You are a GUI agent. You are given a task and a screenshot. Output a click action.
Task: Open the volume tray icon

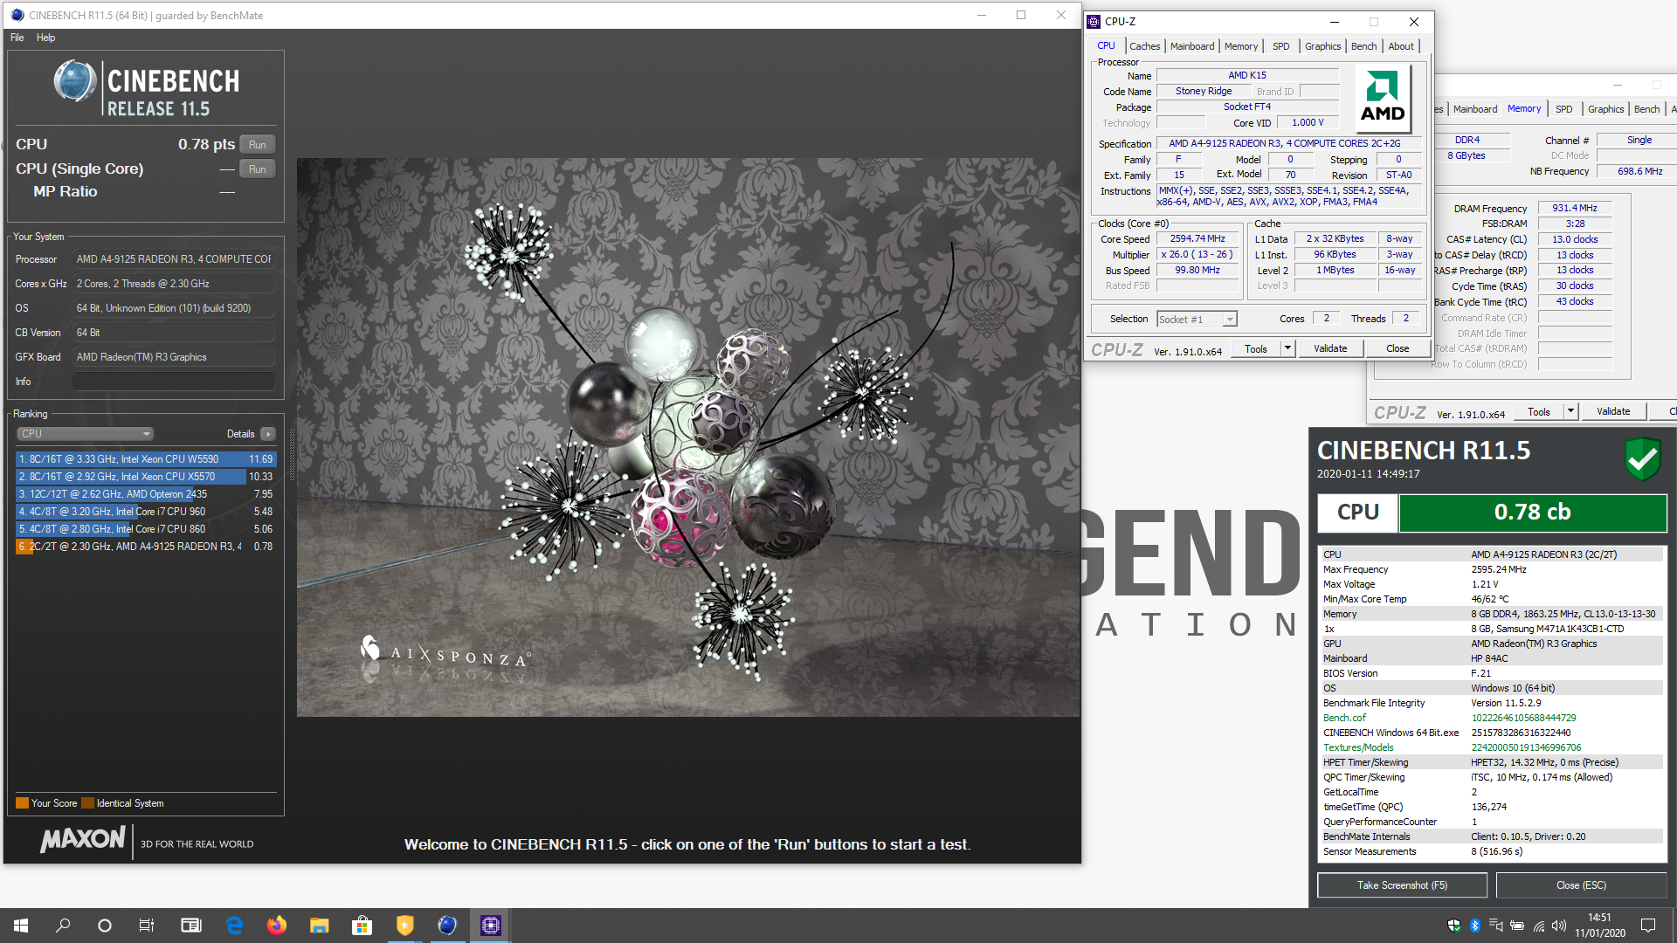(x=1560, y=926)
